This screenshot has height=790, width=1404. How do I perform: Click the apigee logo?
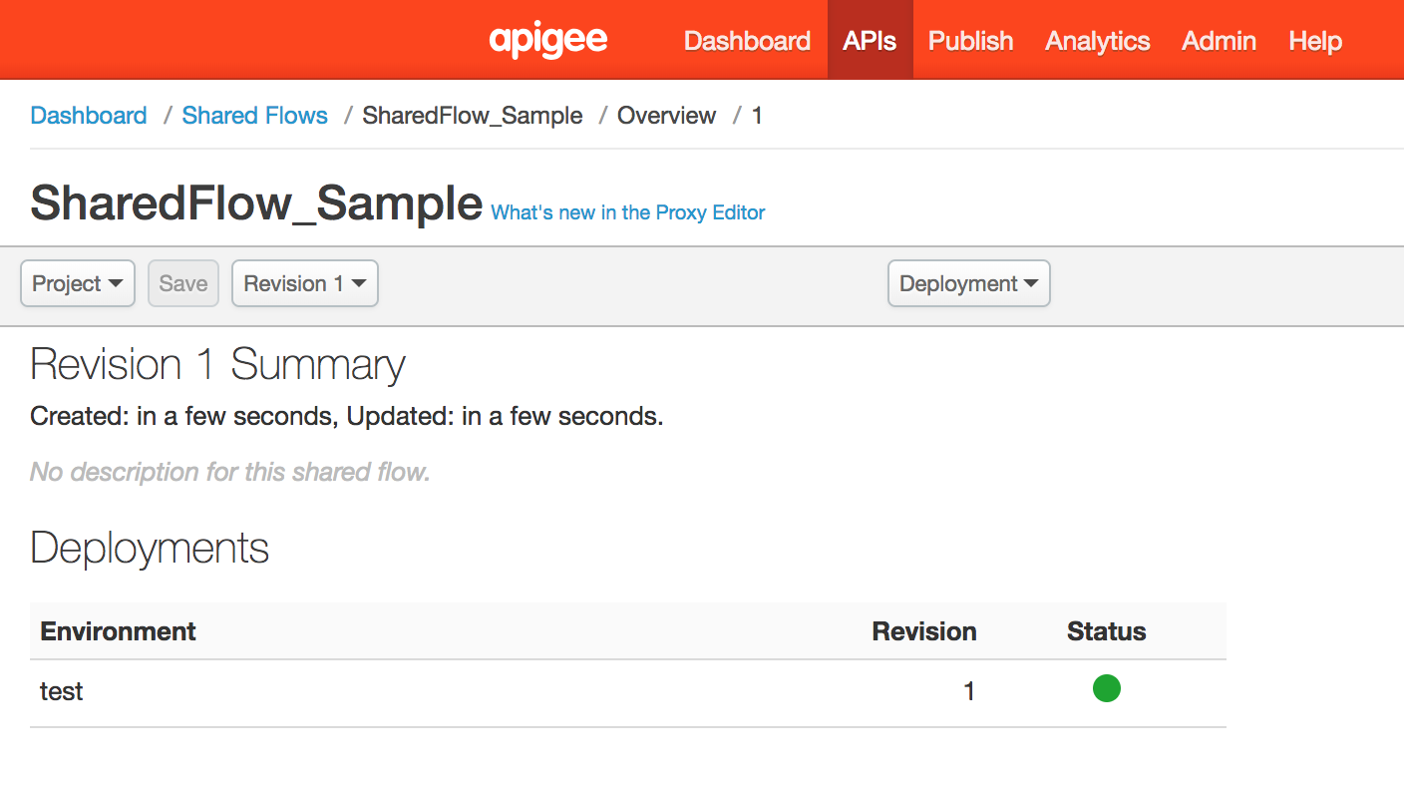point(548,41)
